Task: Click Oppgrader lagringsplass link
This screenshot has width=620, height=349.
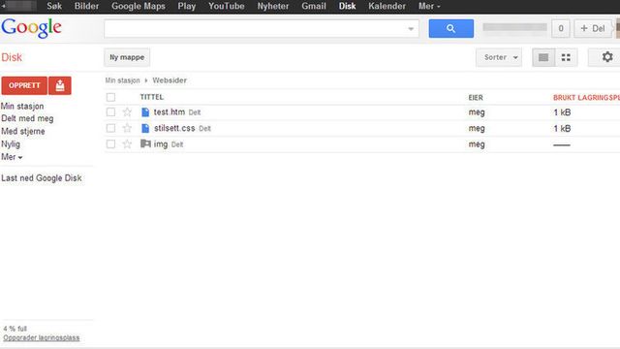Action: [41, 338]
